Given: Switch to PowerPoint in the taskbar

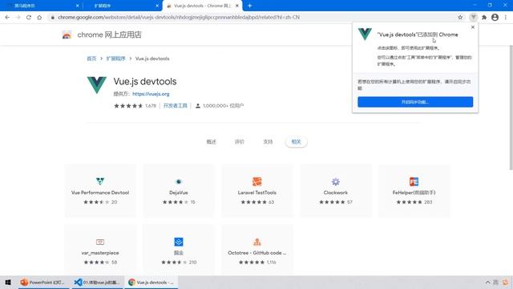Looking at the screenshot, I should 42,282.
